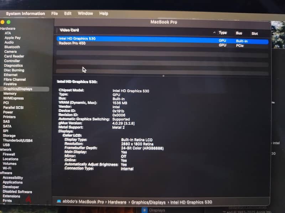Select Developer under Software
285x213 pixels.
[11, 187]
